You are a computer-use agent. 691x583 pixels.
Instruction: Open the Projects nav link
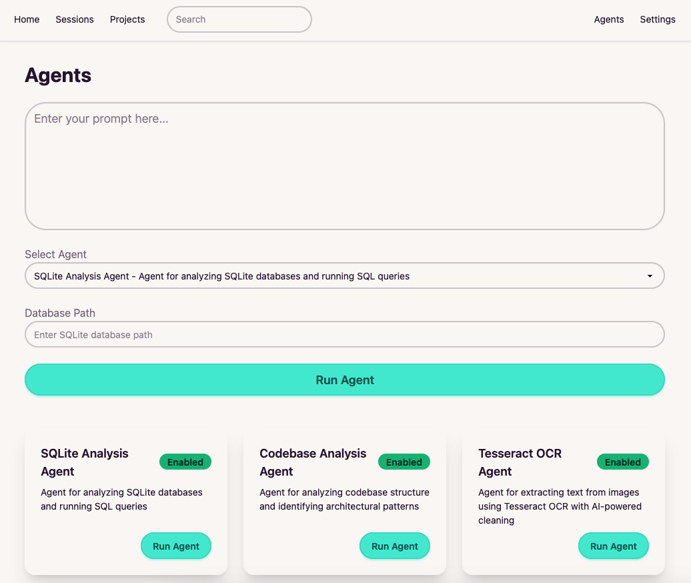(x=127, y=19)
